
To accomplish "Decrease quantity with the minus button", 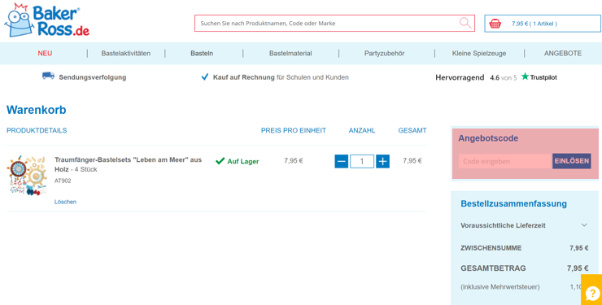I will [x=342, y=161].
